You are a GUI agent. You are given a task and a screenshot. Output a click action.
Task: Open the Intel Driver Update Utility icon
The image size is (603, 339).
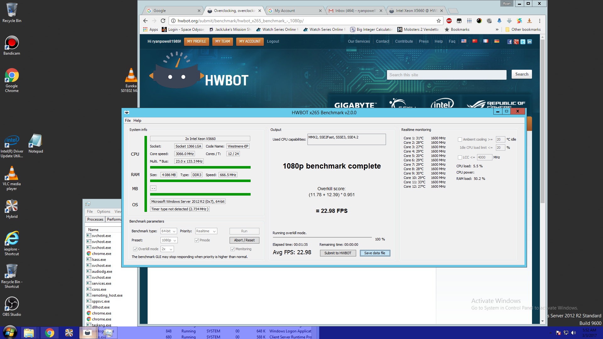(12, 146)
